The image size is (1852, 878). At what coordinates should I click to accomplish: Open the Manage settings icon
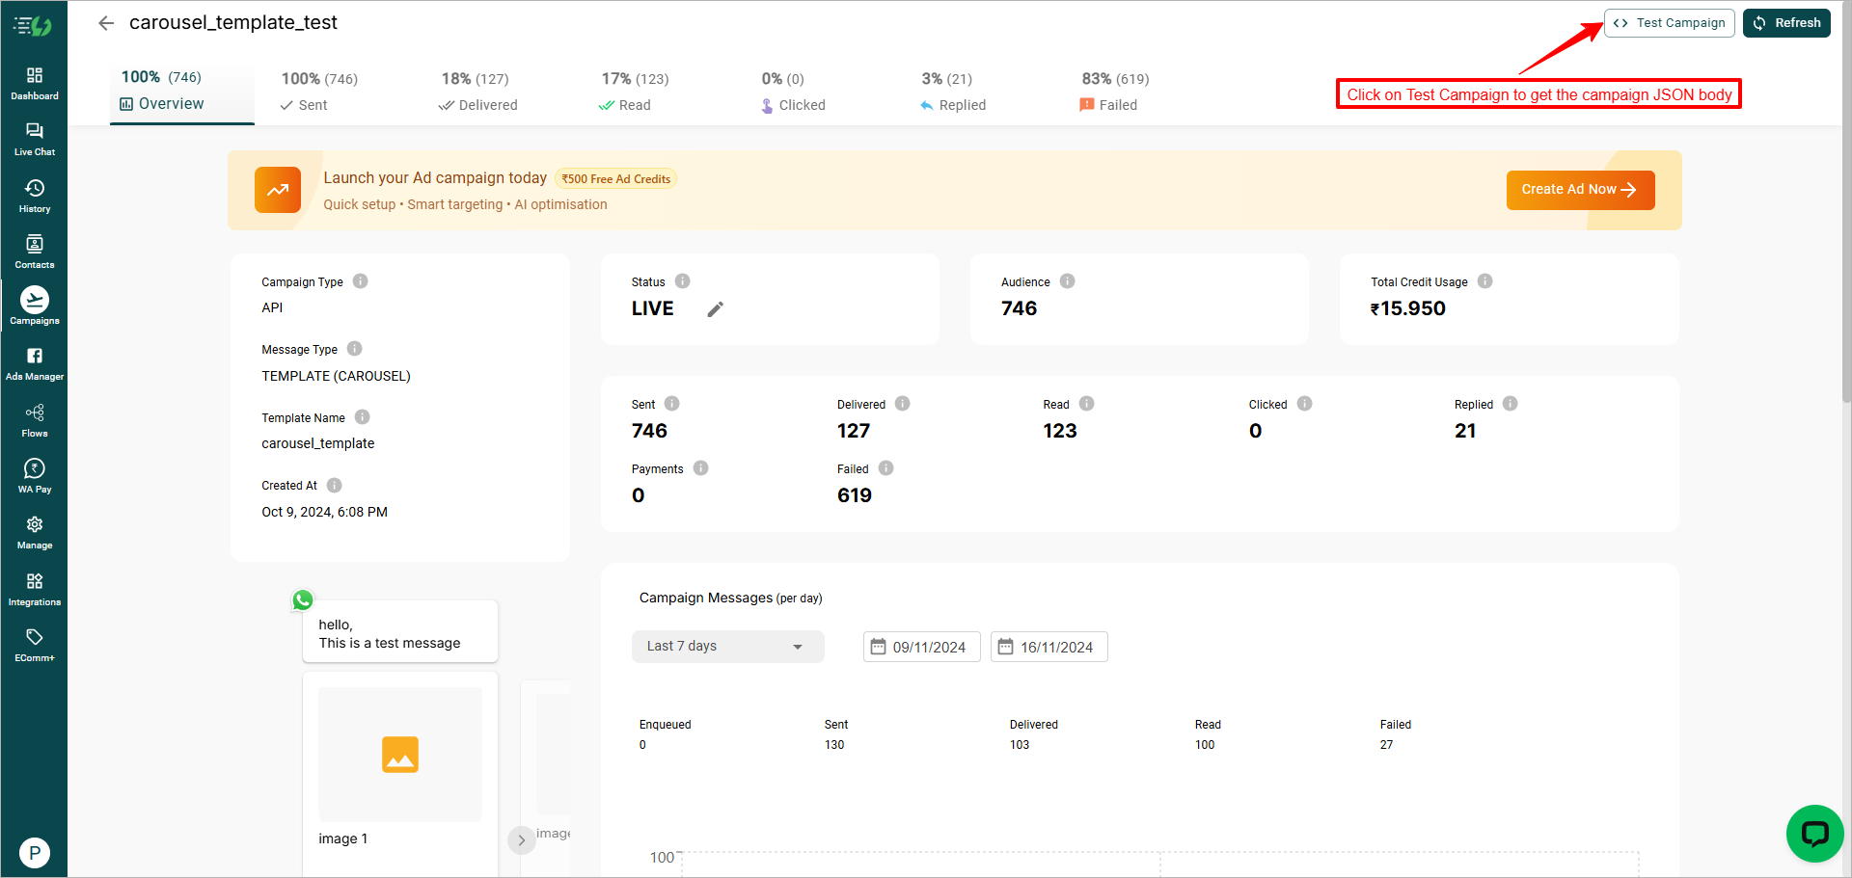(x=35, y=532)
